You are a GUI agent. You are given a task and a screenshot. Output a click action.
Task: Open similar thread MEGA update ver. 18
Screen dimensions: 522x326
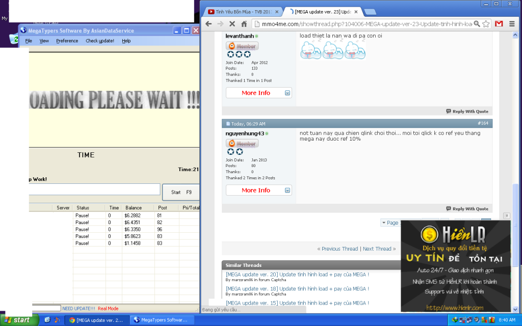(x=297, y=289)
